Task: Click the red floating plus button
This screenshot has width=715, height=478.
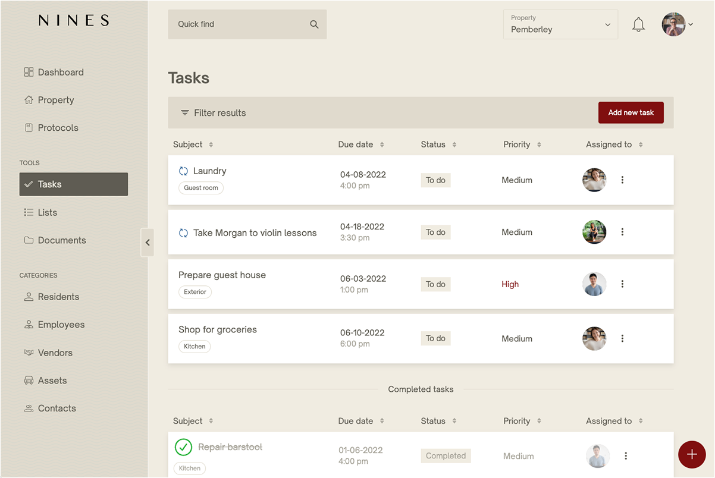Action: pos(692,454)
